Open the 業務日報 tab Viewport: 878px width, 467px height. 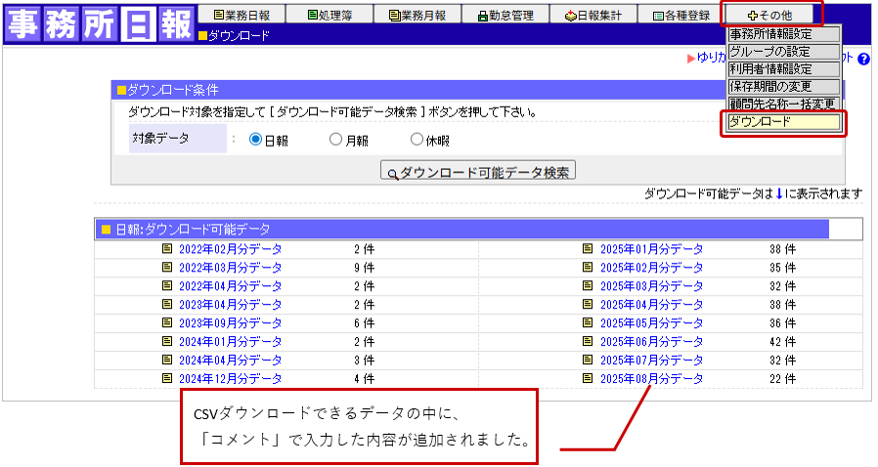click(241, 15)
